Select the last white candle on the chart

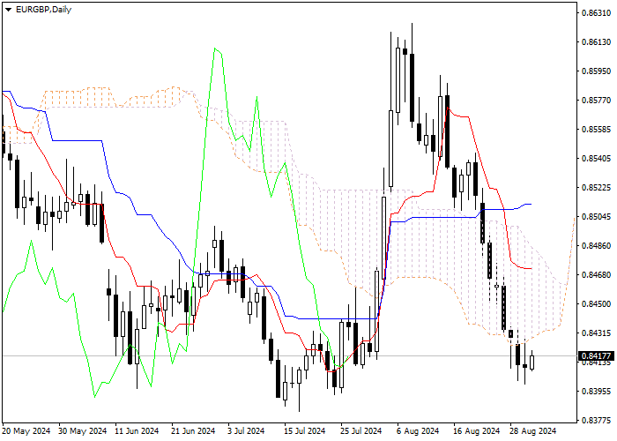coord(532,362)
